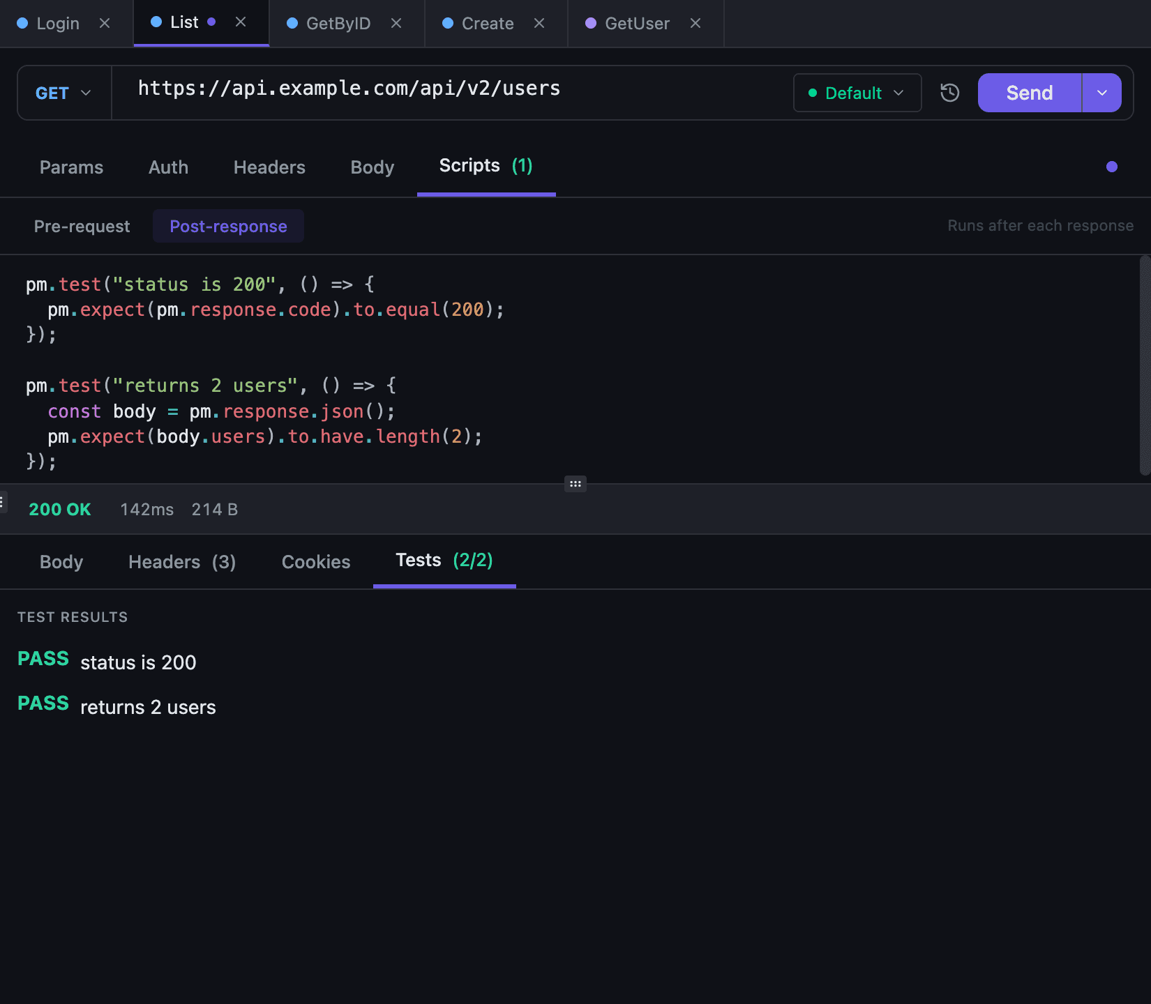Expand the Send options dropdown arrow
The height and width of the screenshot is (1004, 1151).
1102,93
